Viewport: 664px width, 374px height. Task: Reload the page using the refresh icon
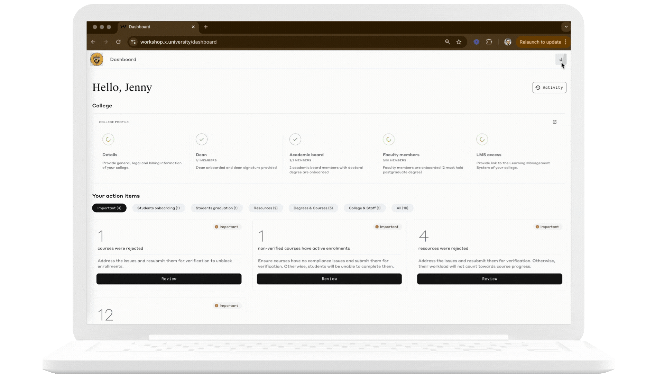point(119,42)
